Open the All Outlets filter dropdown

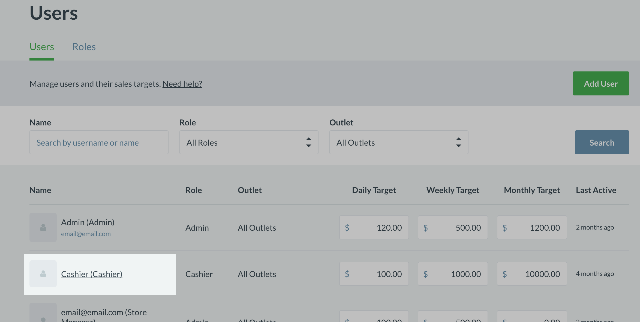pos(399,142)
